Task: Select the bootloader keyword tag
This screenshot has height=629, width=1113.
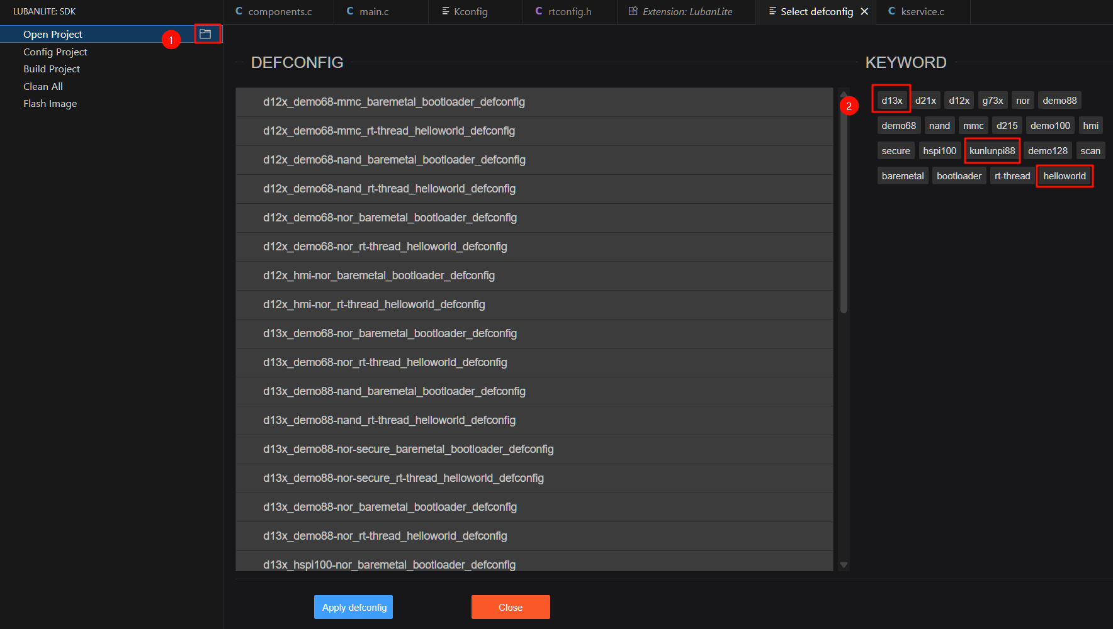Action: click(x=959, y=175)
